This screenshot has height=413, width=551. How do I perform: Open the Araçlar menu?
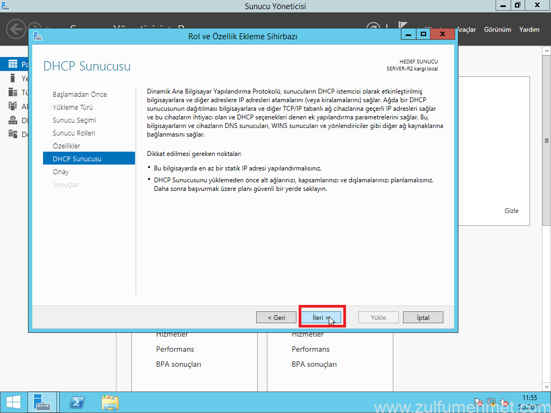pos(466,30)
